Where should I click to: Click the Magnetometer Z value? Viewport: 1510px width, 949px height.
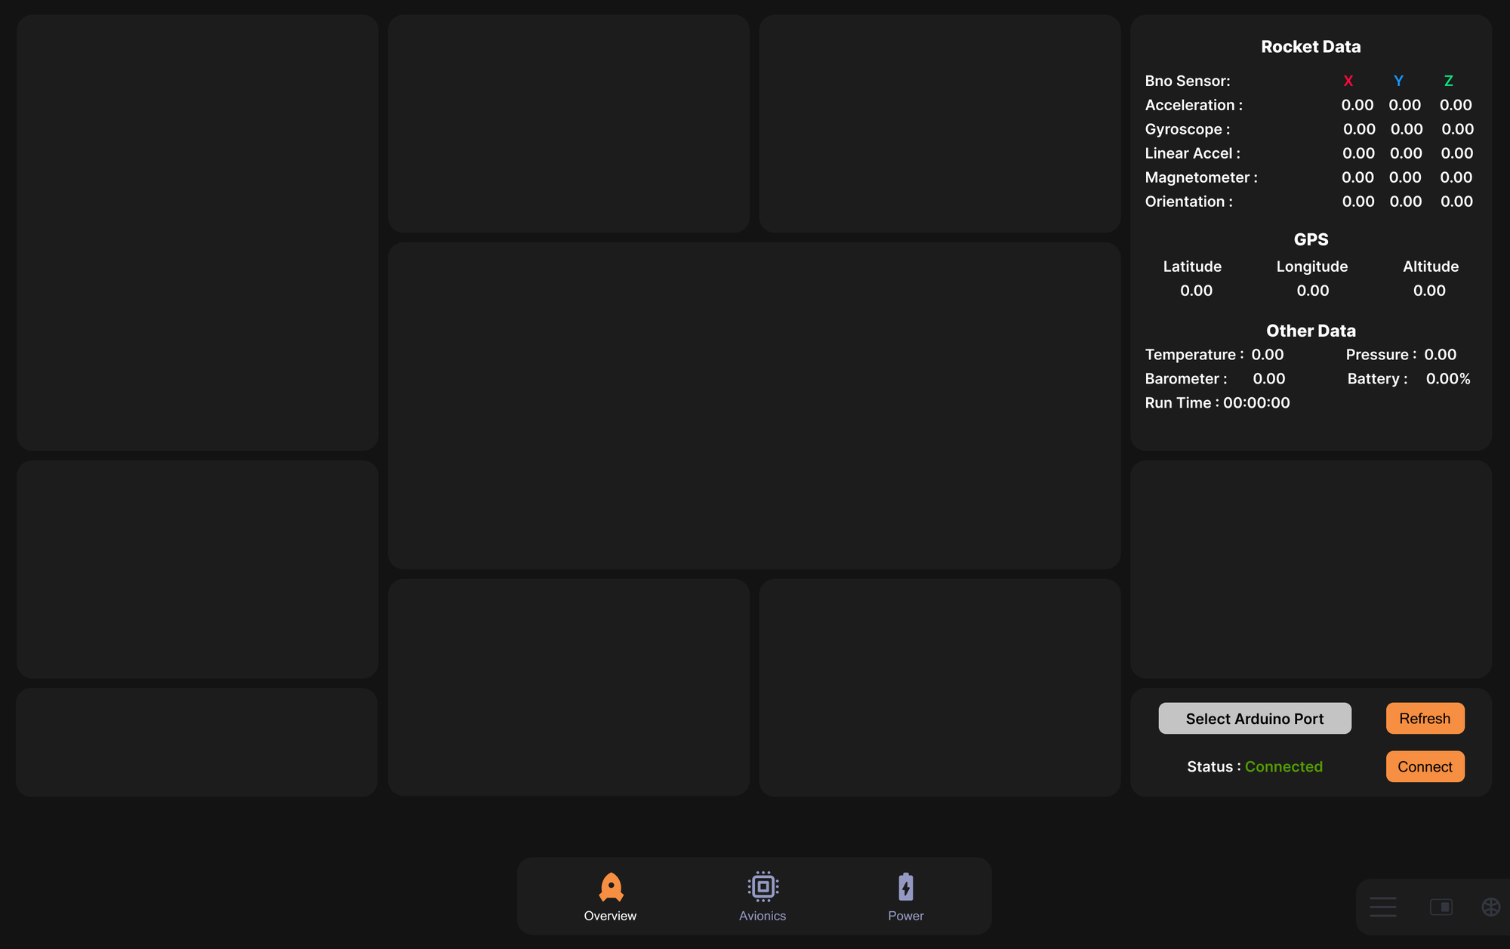pyautogui.click(x=1456, y=177)
